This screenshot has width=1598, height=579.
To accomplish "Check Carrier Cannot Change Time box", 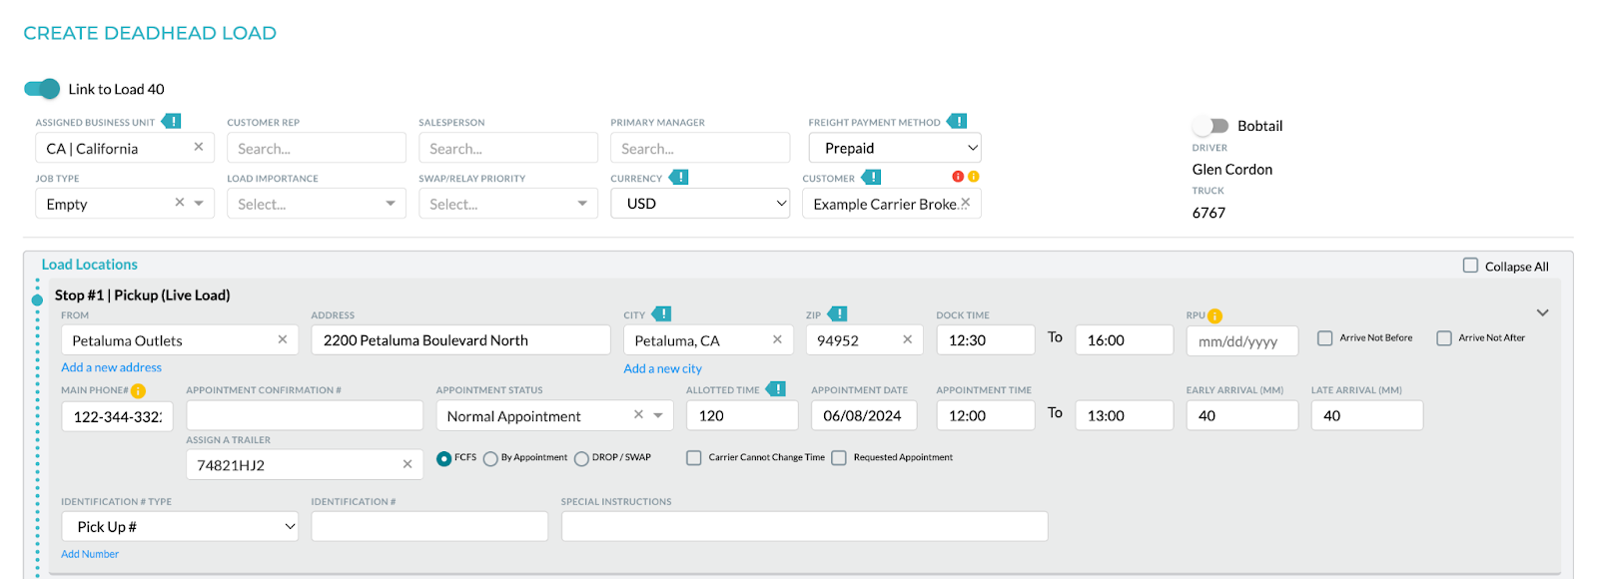I will click(x=693, y=458).
